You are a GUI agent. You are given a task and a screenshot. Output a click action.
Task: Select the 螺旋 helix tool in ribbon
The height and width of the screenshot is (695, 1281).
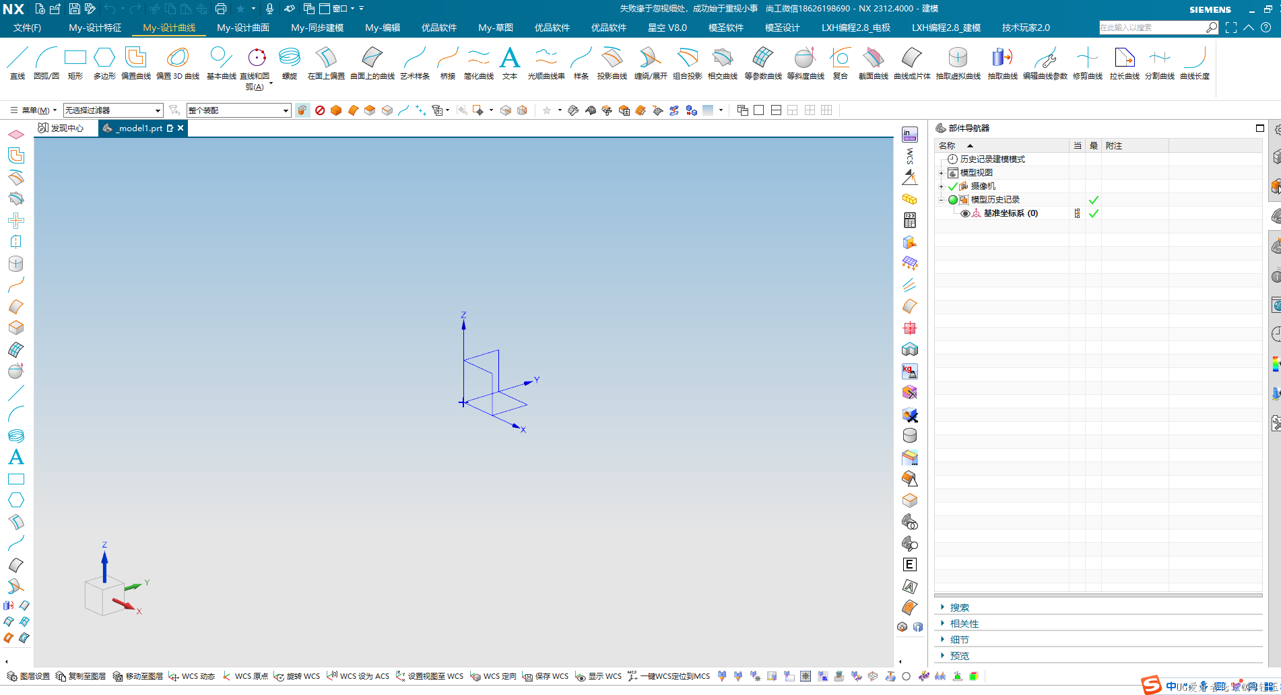click(290, 63)
